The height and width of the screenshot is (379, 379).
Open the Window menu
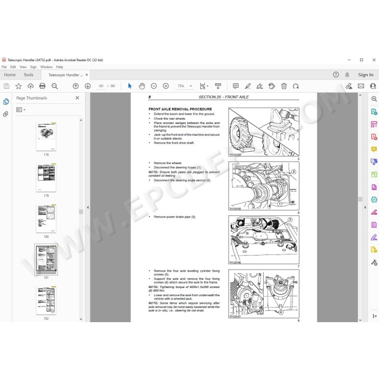(47, 67)
